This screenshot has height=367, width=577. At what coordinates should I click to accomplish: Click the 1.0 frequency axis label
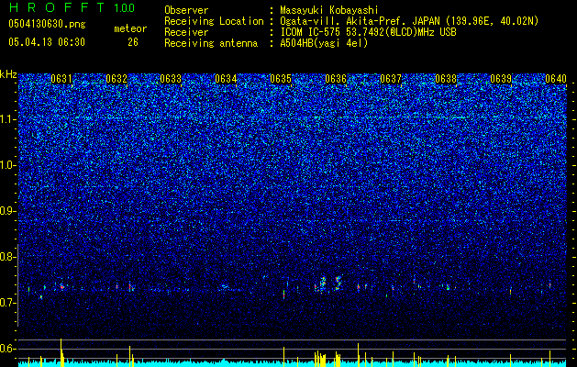coord(8,165)
